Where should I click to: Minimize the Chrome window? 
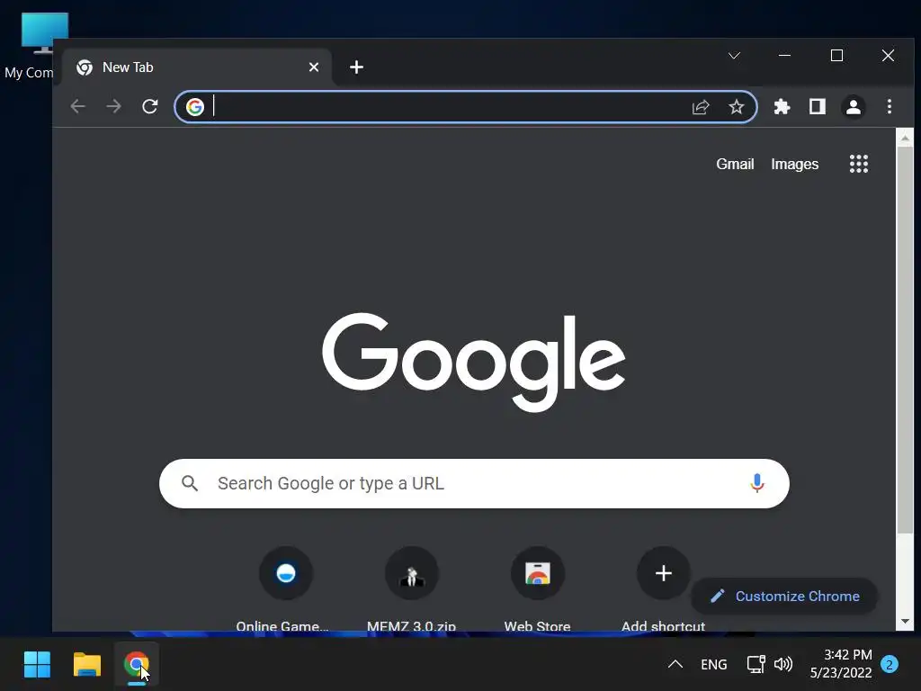pos(784,56)
